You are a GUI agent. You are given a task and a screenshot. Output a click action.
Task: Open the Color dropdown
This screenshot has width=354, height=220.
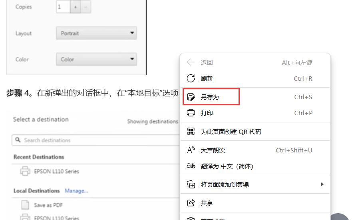(x=96, y=59)
